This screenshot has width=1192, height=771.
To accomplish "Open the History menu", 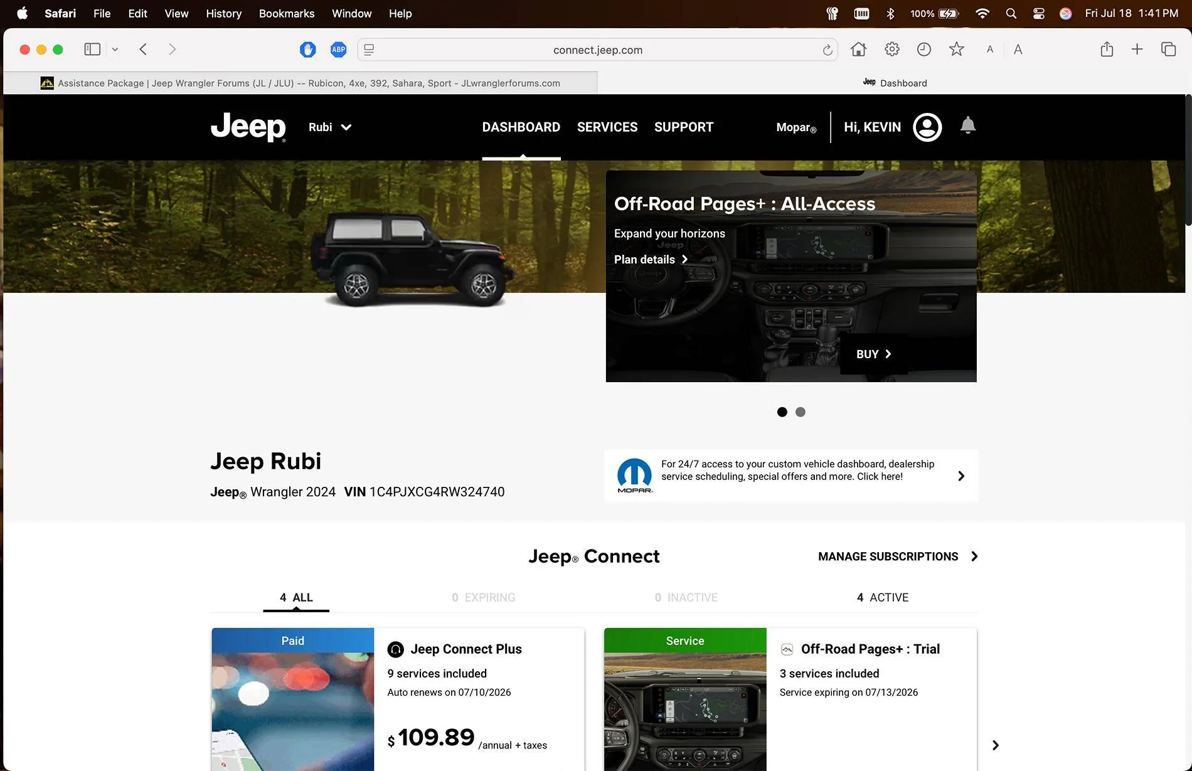I will click(223, 13).
